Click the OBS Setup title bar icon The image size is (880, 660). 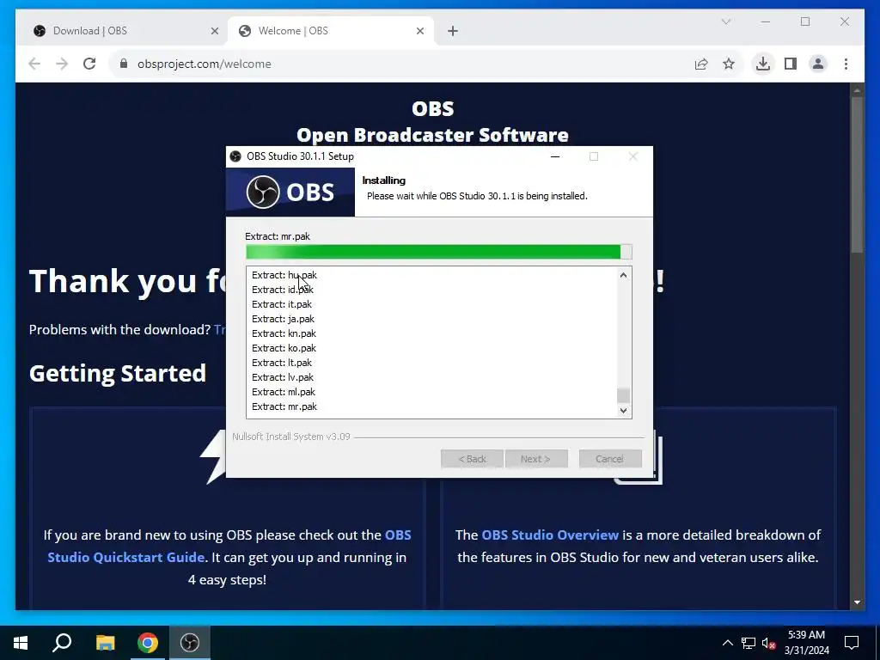[235, 156]
